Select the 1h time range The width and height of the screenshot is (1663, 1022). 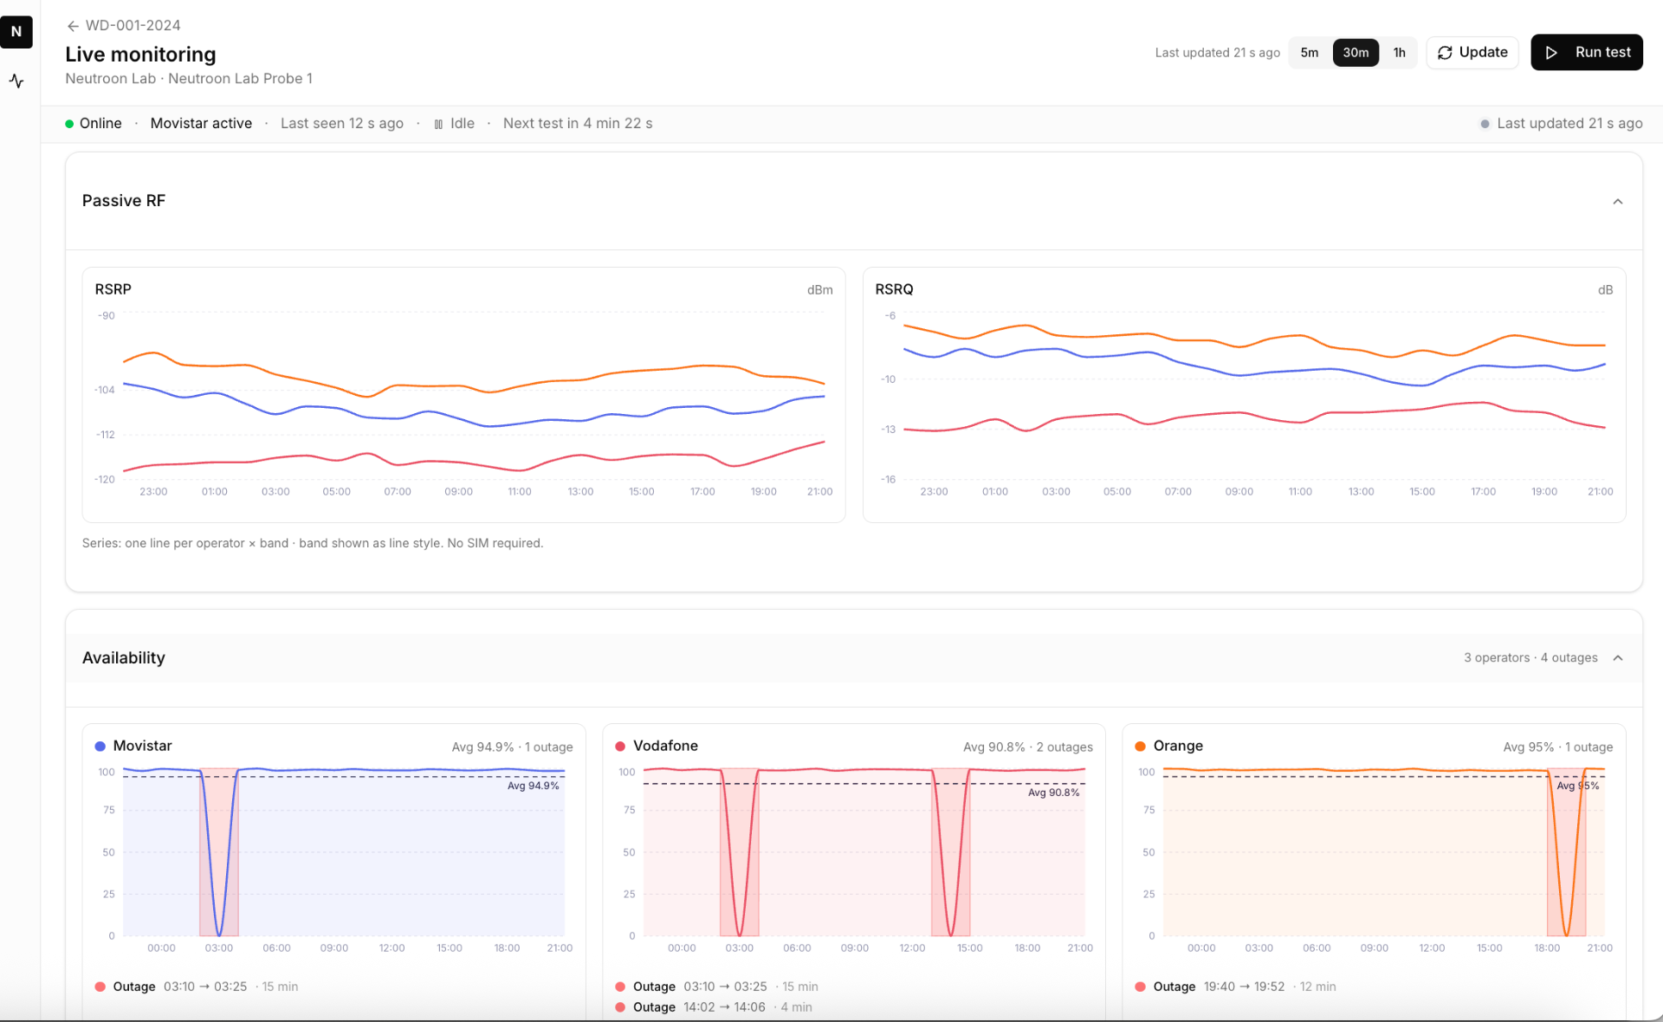[1399, 53]
